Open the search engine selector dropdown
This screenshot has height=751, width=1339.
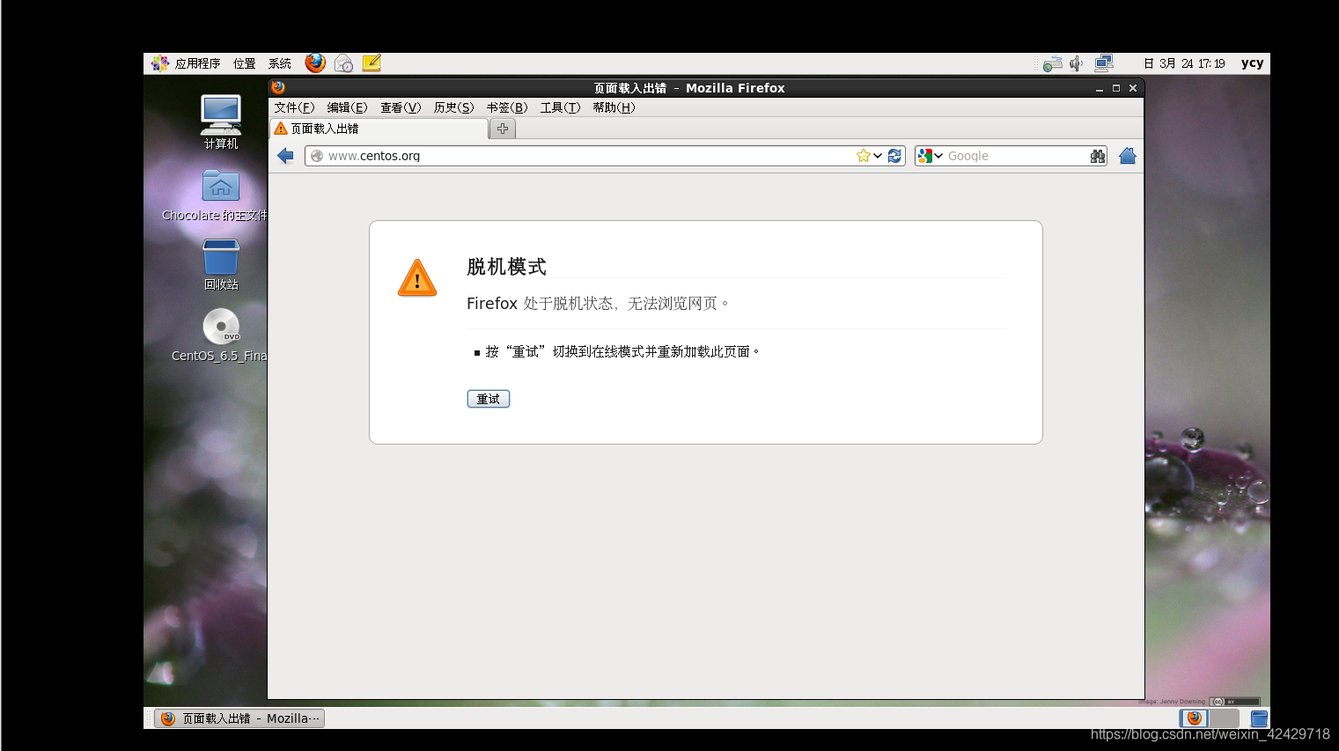[x=931, y=156]
